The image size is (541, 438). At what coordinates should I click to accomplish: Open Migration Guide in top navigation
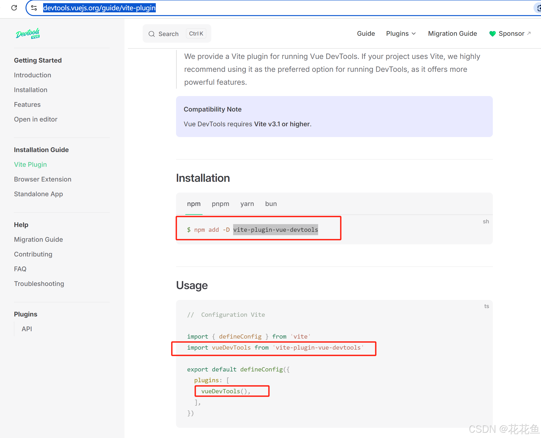452,34
